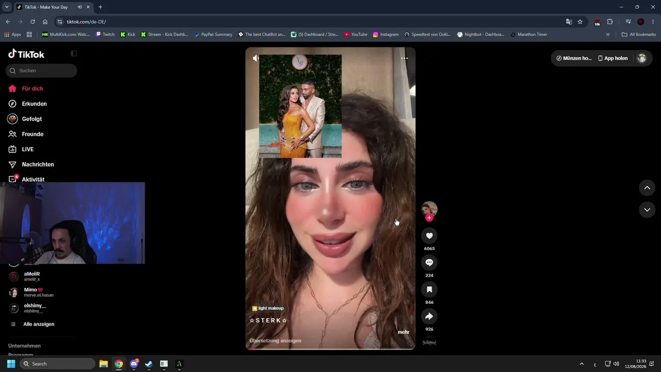Open the Apps bookmark shortcut
Screen dimensions: 661x372
pyautogui.click(x=12, y=35)
